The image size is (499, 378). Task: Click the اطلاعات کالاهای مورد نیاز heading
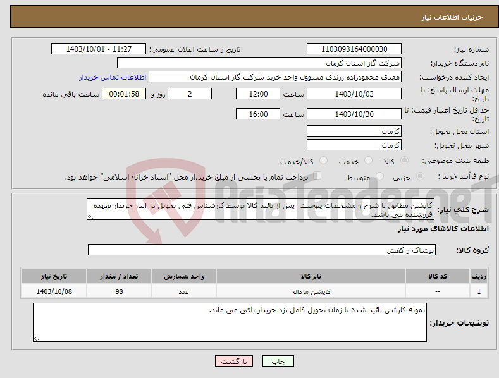pos(443,229)
